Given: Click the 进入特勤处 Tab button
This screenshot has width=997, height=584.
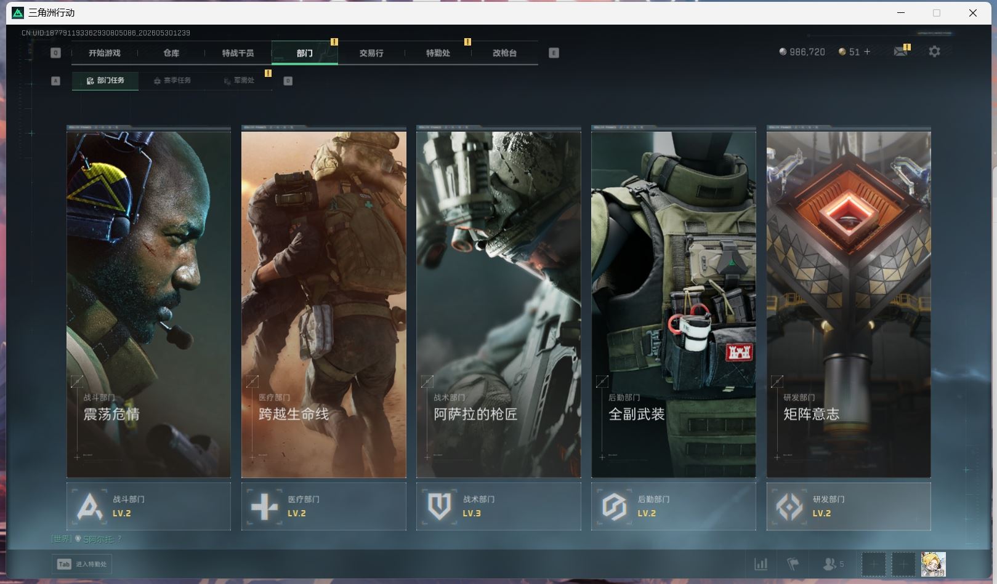Looking at the screenshot, I should (83, 564).
